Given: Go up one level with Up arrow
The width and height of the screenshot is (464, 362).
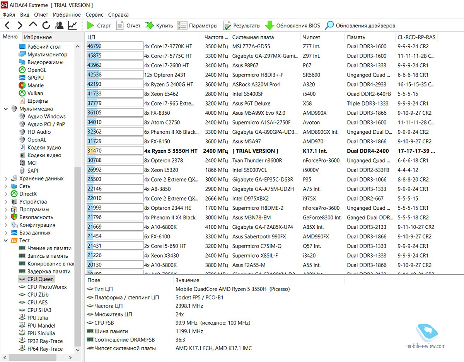Looking at the screenshot, I should [33, 25].
